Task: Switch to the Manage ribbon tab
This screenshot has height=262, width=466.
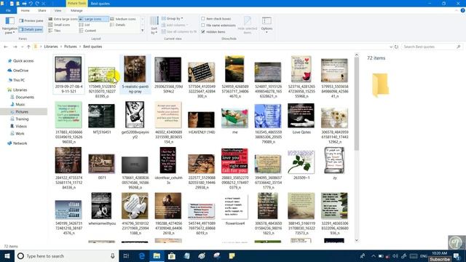Action: (x=76, y=10)
